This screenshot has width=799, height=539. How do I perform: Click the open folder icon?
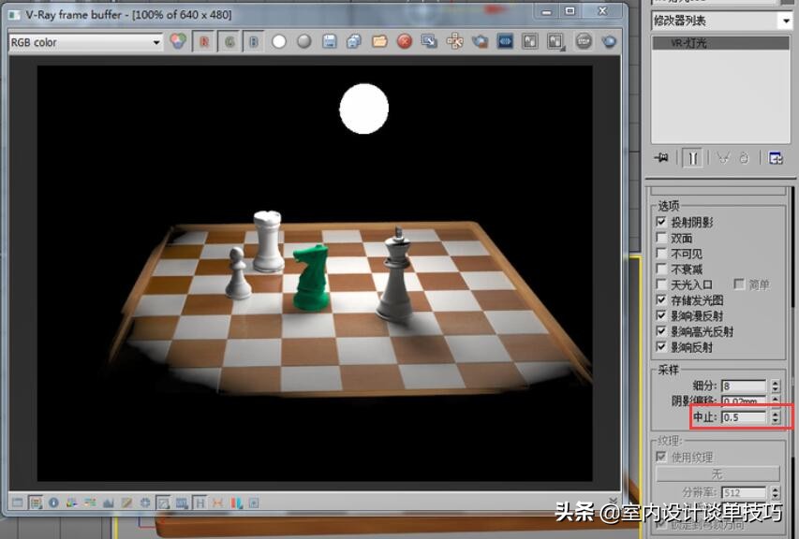pos(379,42)
